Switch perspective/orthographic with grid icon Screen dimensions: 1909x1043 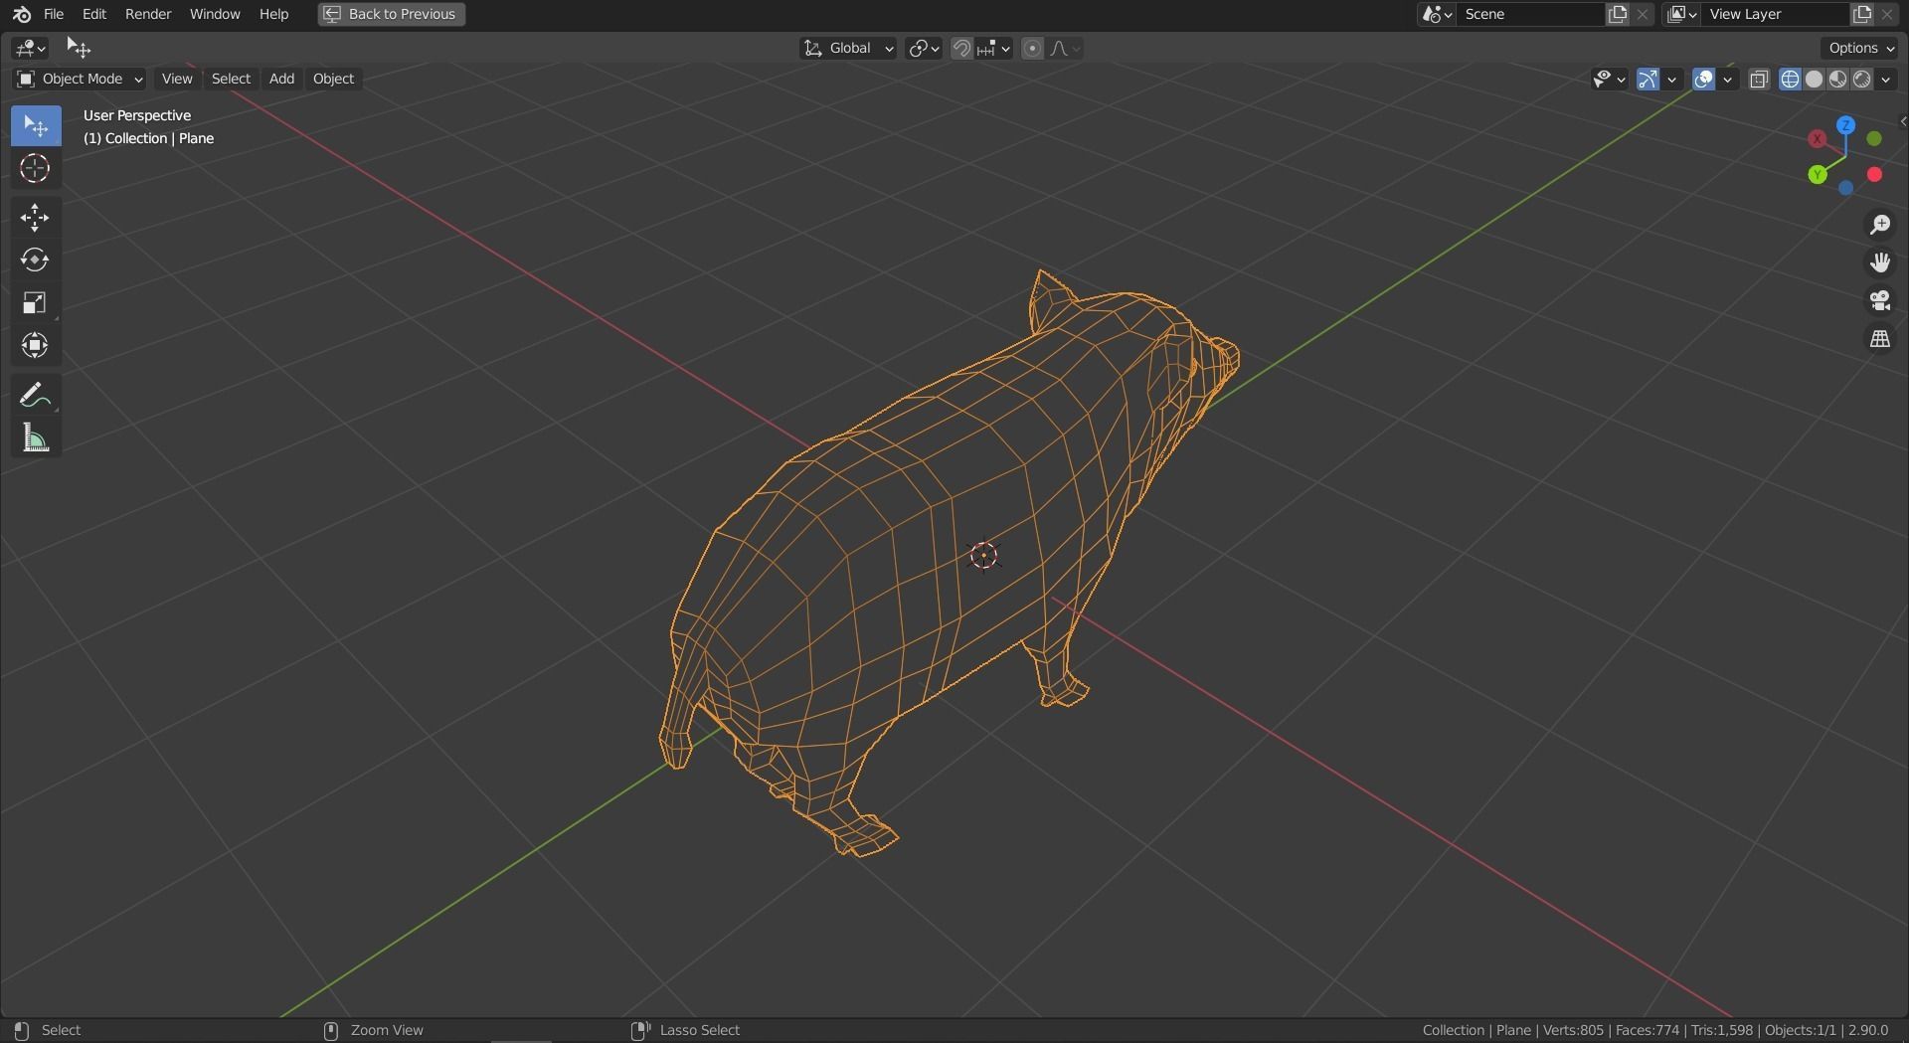(x=1879, y=339)
